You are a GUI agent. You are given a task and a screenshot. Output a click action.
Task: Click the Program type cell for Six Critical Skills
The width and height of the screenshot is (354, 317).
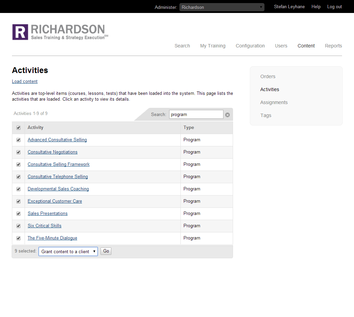207,226
